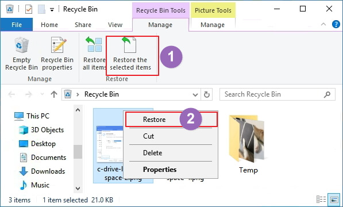Click Recycle Bin in the address bar

pos(102,94)
